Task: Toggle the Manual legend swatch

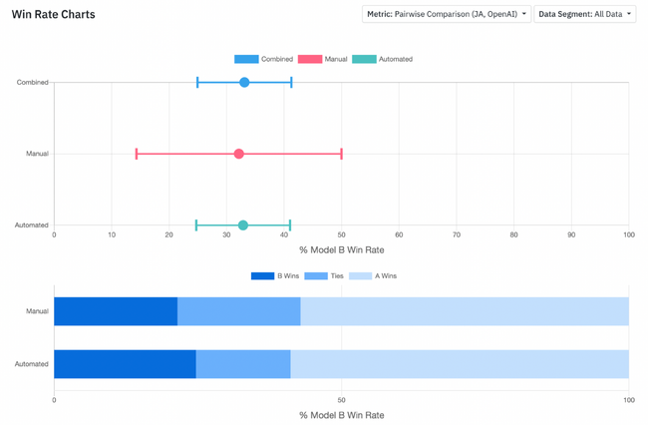Action: [x=310, y=59]
